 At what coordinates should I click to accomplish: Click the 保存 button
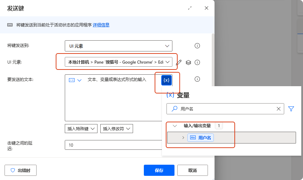pos(159,170)
